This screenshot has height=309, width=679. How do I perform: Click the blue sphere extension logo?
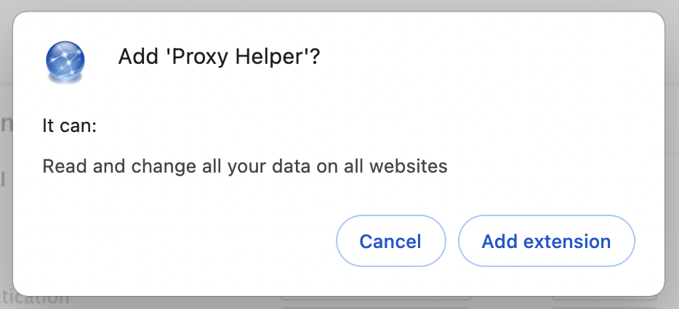click(65, 62)
